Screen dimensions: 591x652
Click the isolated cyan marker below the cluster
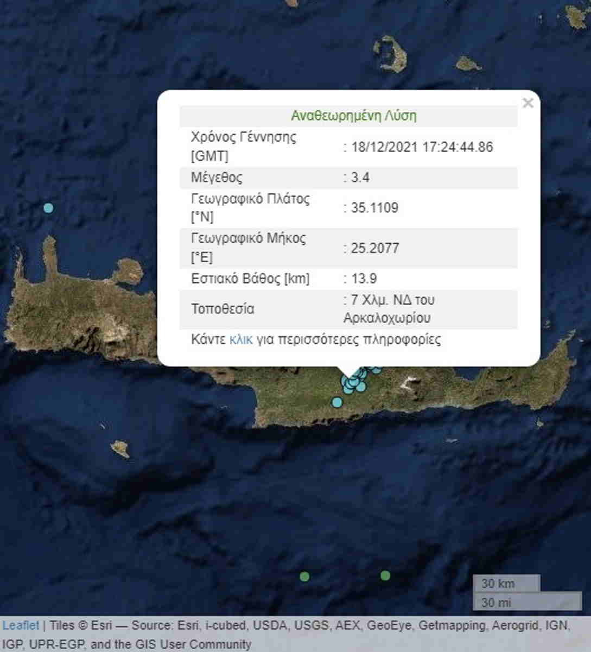click(x=337, y=402)
